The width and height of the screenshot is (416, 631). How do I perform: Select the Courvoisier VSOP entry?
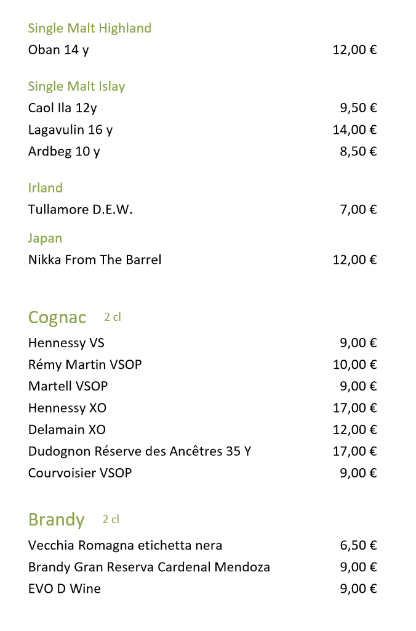(x=80, y=473)
